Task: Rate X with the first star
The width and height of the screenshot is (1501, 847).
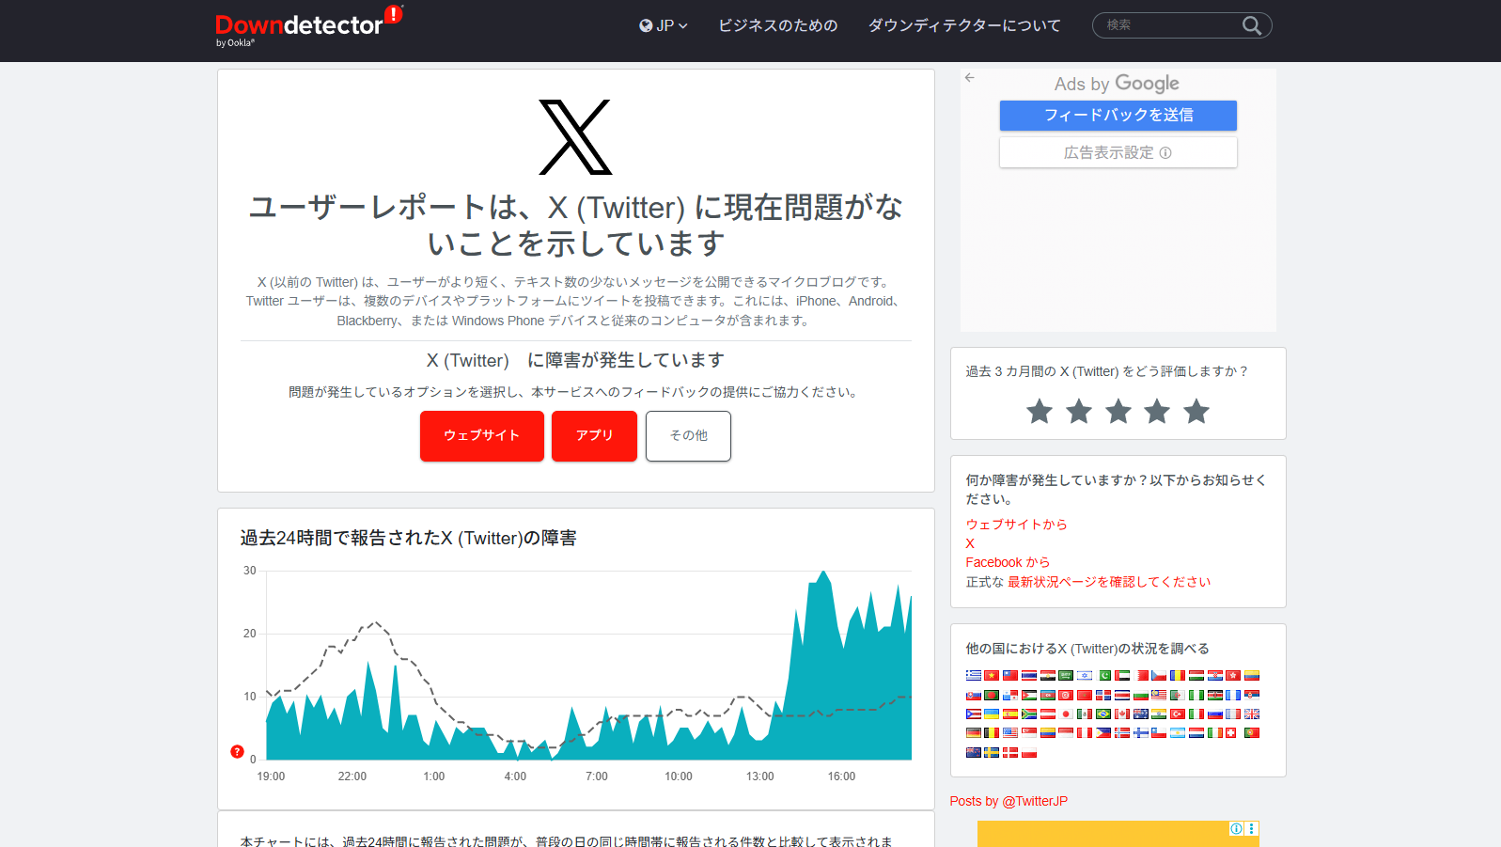Action: 1040,412
